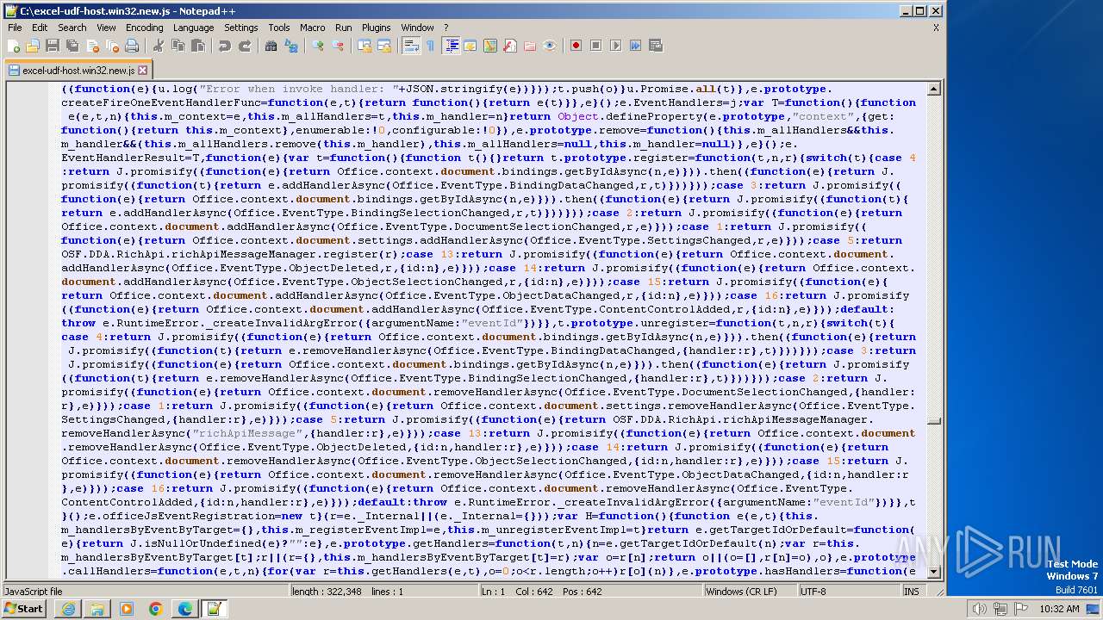Close the excel-udf-host.win32.new.js tab

(x=142, y=70)
